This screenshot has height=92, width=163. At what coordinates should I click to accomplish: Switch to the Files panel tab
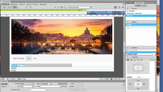pyautogui.click(x=132, y=3)
